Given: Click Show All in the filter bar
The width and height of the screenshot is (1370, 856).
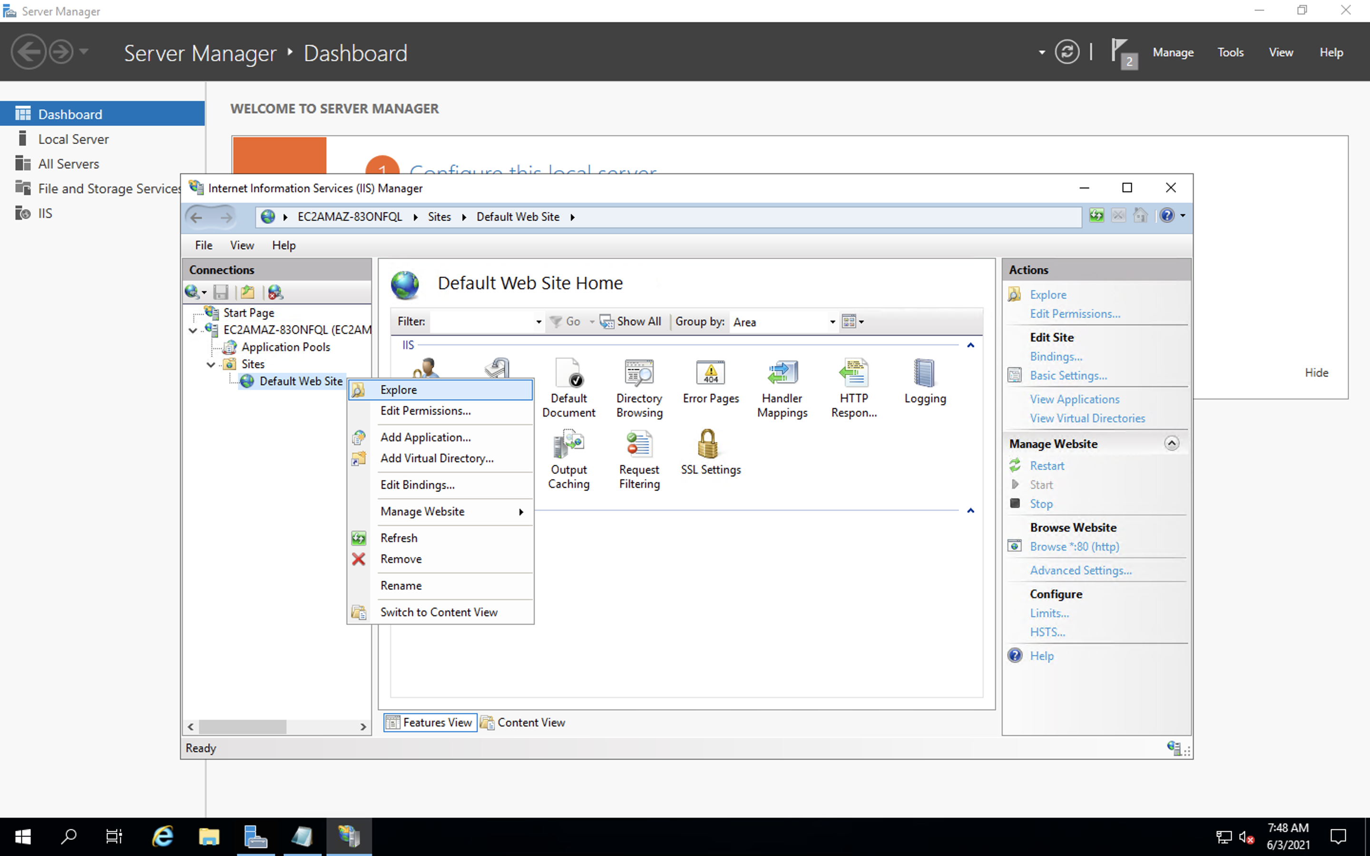Looking at the screenshot, I should click(631, 321).
